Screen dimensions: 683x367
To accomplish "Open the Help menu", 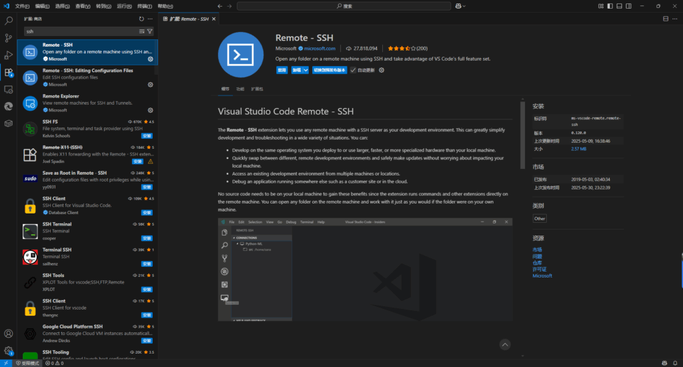I will 165,6.
